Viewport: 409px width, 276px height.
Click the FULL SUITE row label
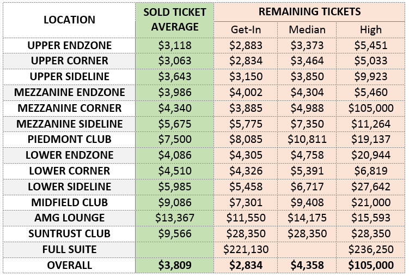click(x=69, y=250)
